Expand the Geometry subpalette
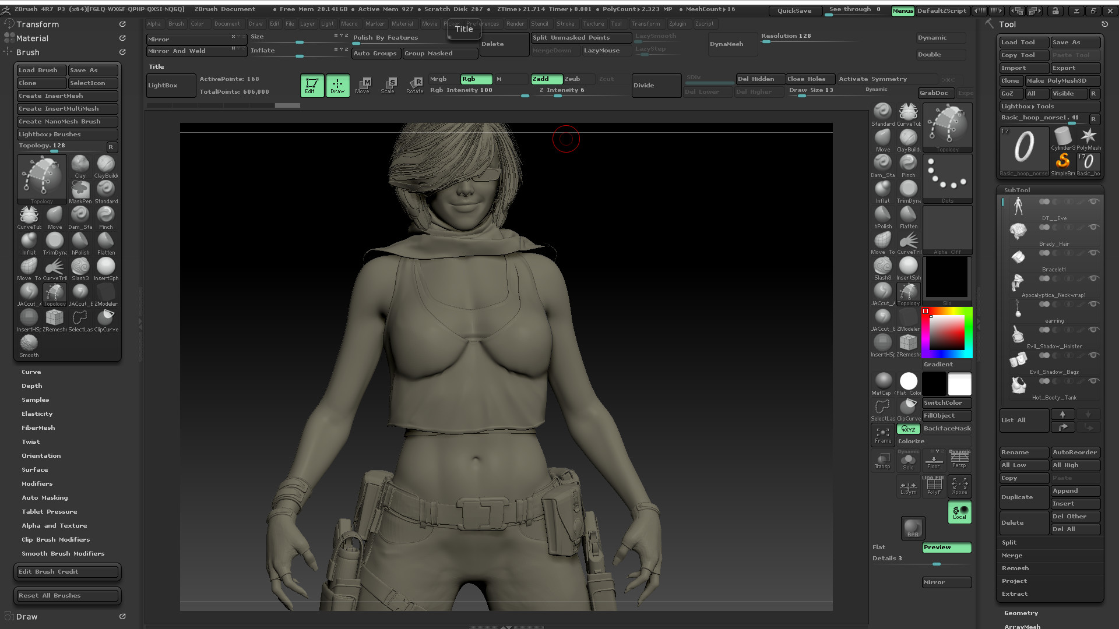 [x=1021, y=613]
